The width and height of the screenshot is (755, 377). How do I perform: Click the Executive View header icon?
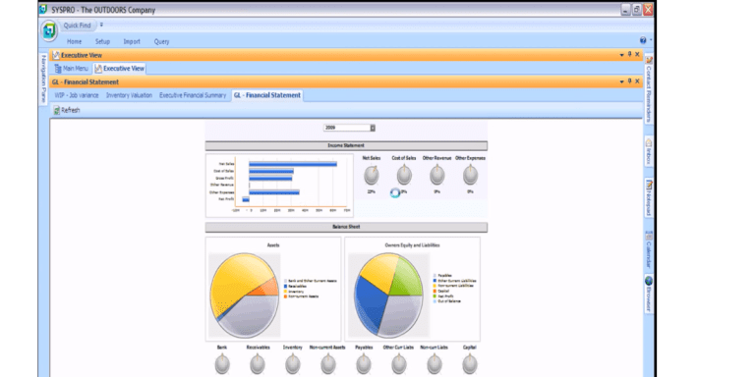(x=56, y=55)
